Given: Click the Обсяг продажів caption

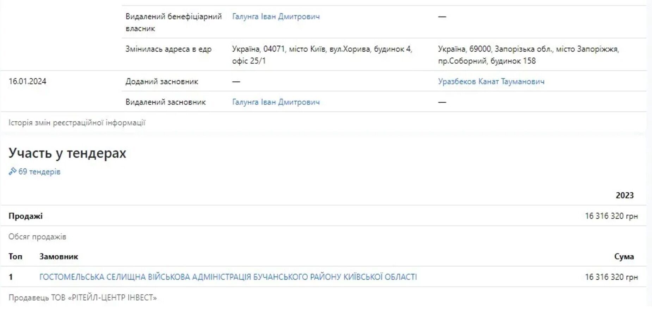Looking at the screenshot, I should click(x=37, y=237).
